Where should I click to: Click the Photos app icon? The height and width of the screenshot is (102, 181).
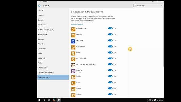(73, 89)
